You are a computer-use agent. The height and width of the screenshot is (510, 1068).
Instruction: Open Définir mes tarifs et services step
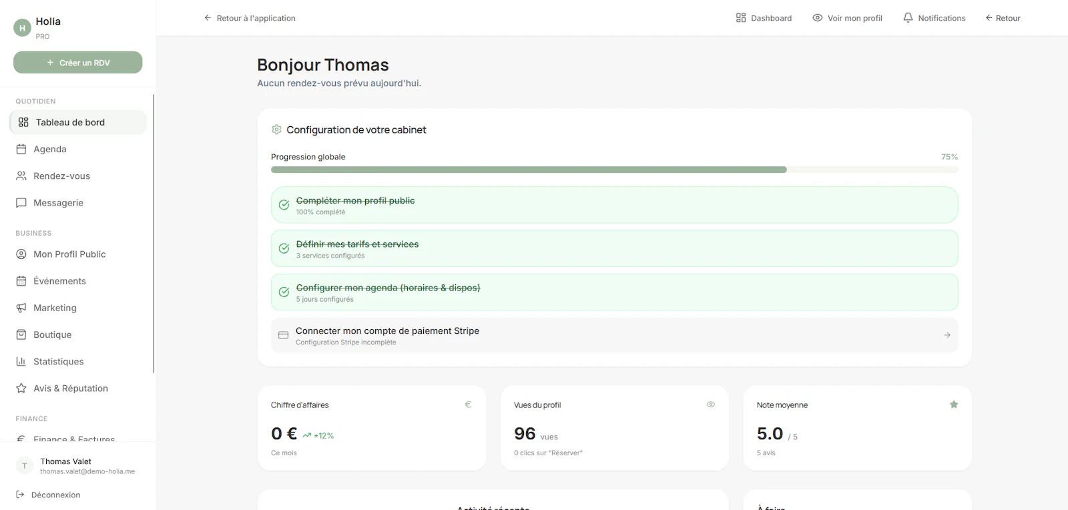(x=615, y=248)
